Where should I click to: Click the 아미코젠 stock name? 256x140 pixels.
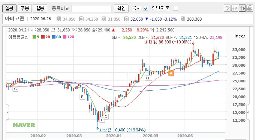(x=15, y=19)
